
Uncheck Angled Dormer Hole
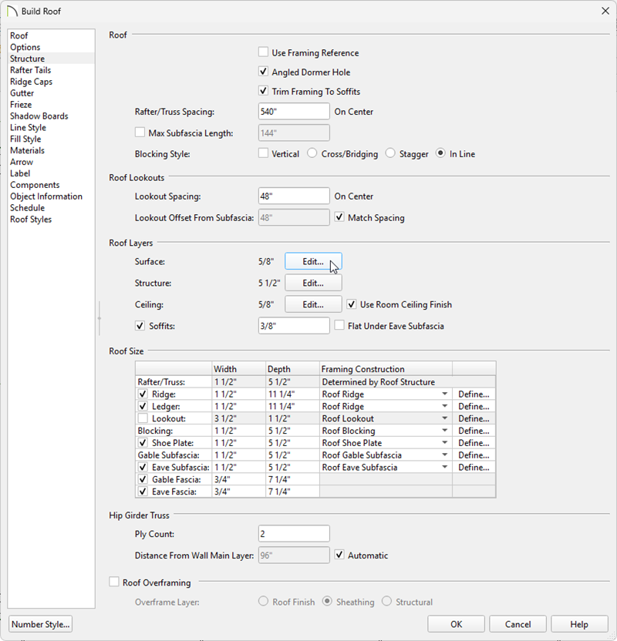(264, 72)
